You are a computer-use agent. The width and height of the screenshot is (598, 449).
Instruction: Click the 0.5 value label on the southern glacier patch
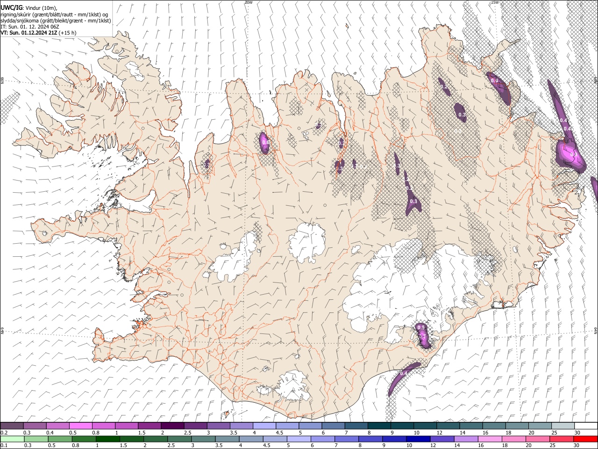[421, 327]
